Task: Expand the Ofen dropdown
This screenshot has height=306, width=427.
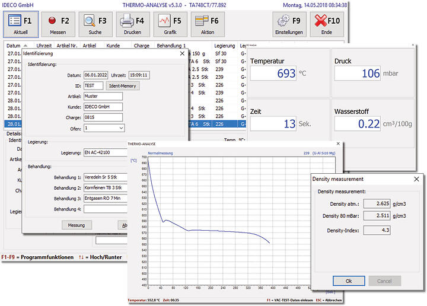Action: (121, 128)
